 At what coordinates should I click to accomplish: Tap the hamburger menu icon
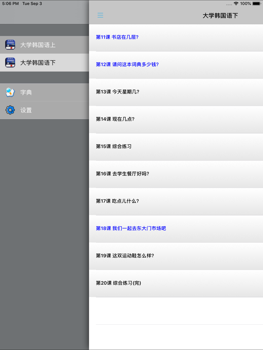[x=100, y=15]
